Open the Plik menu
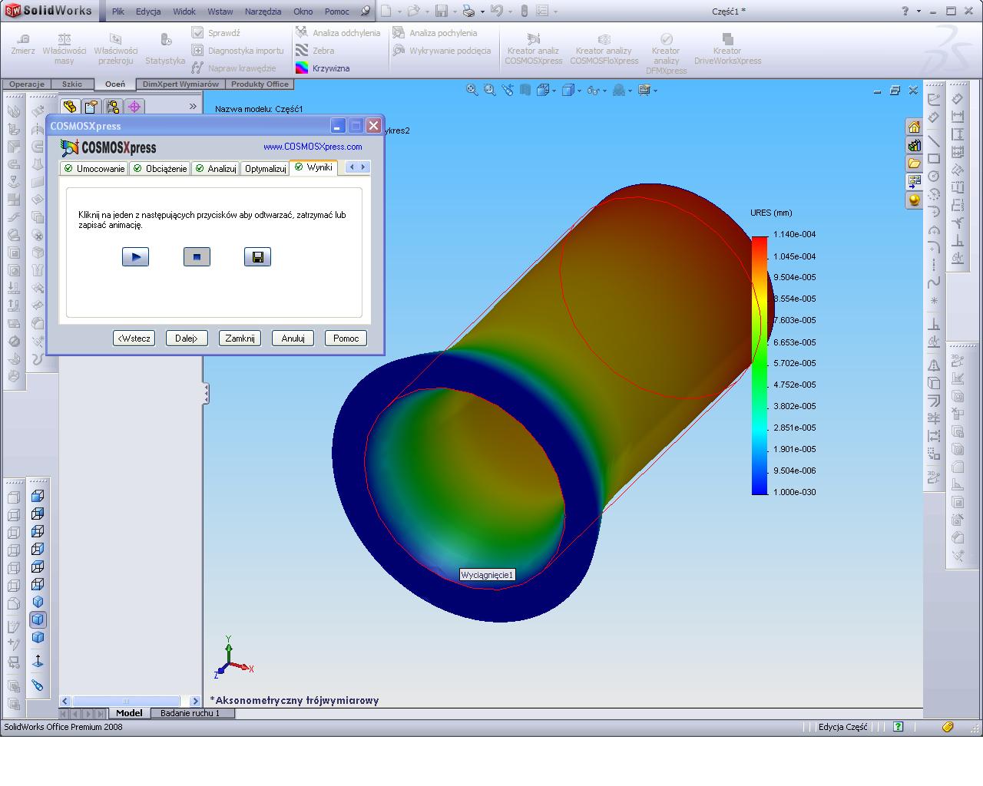 point(117,12)
